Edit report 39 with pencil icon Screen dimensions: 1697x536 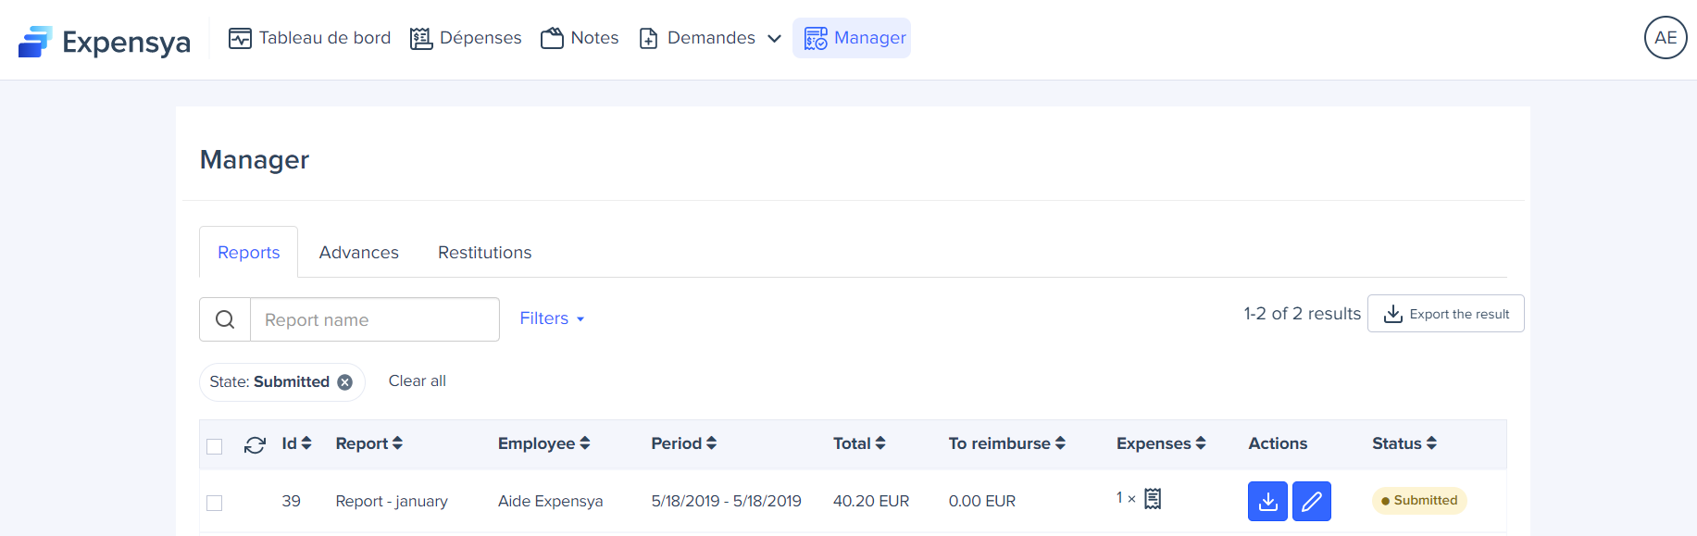coord(1311,502)
